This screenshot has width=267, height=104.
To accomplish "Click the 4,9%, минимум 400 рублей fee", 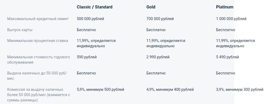I will [170, 89].
